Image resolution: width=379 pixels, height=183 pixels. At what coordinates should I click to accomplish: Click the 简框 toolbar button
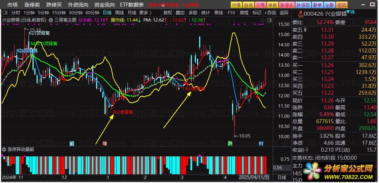244,13
